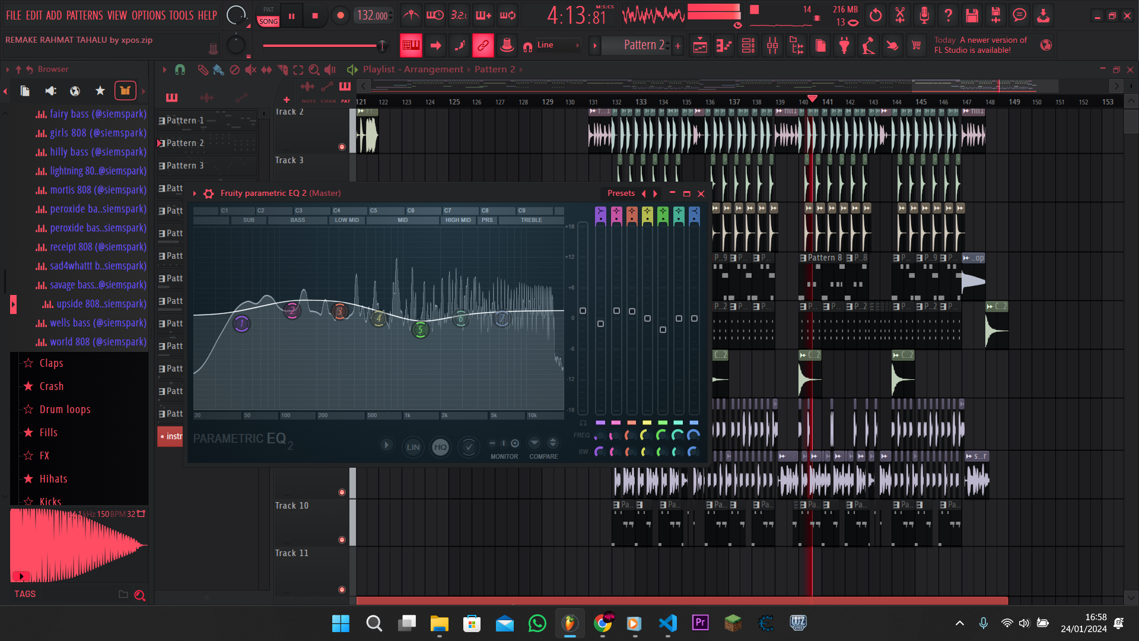Select Pattern 3 in the pattern list
The height and width of the screenshot is (641, 1139).
coord(185,166)
